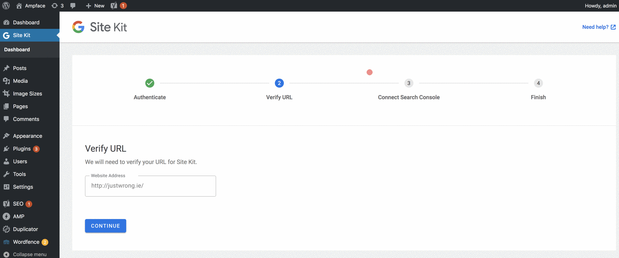The height and width of the screenshot is (258, 619).
Task: Open the Appearance menu
Action: point(30,136)
